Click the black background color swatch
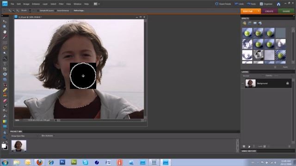Screen dimensions: 296x166 (x=6, y=148)
